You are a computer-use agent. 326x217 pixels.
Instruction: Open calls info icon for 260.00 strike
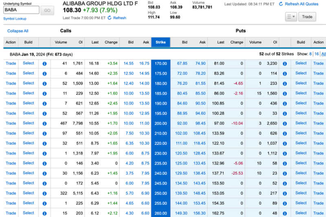point(44,213)
